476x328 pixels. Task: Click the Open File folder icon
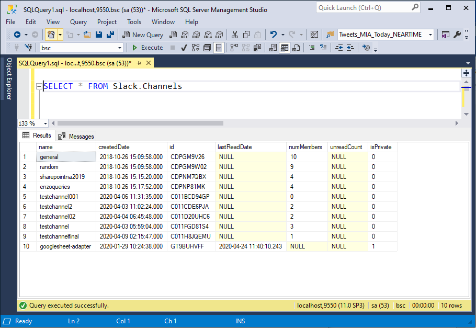tap(87, 35)
